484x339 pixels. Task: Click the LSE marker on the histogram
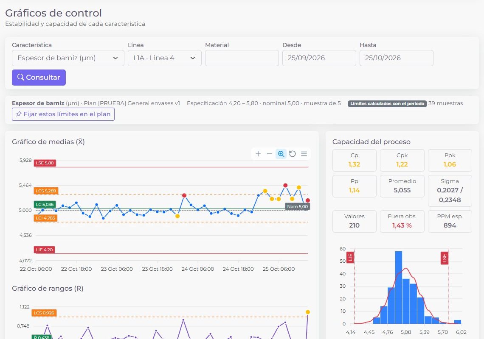(x=444, y=258)
